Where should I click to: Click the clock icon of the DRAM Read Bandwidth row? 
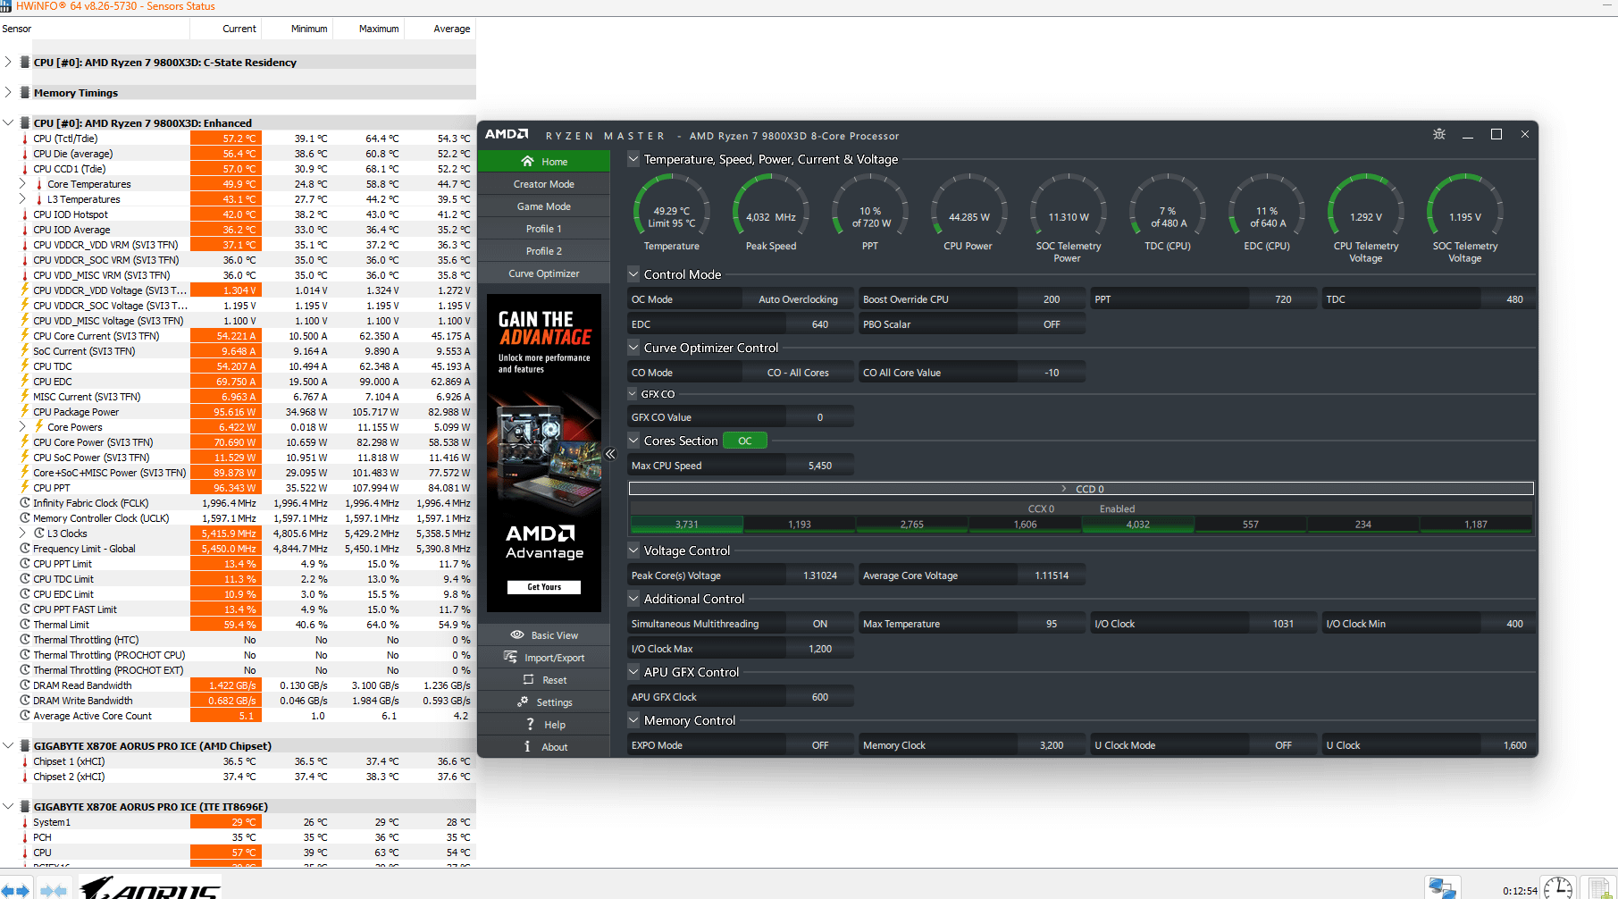pyautogui.click(x=24, y=685)
